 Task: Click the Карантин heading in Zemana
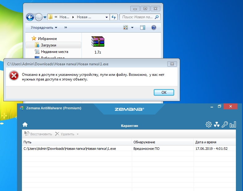coord(129,126)
